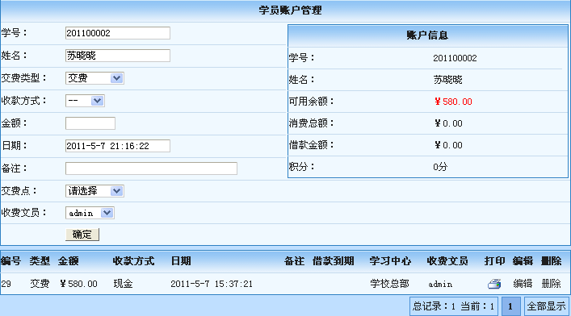
Task: Click the 编辑 link for record 29
Action: (523, 284)
